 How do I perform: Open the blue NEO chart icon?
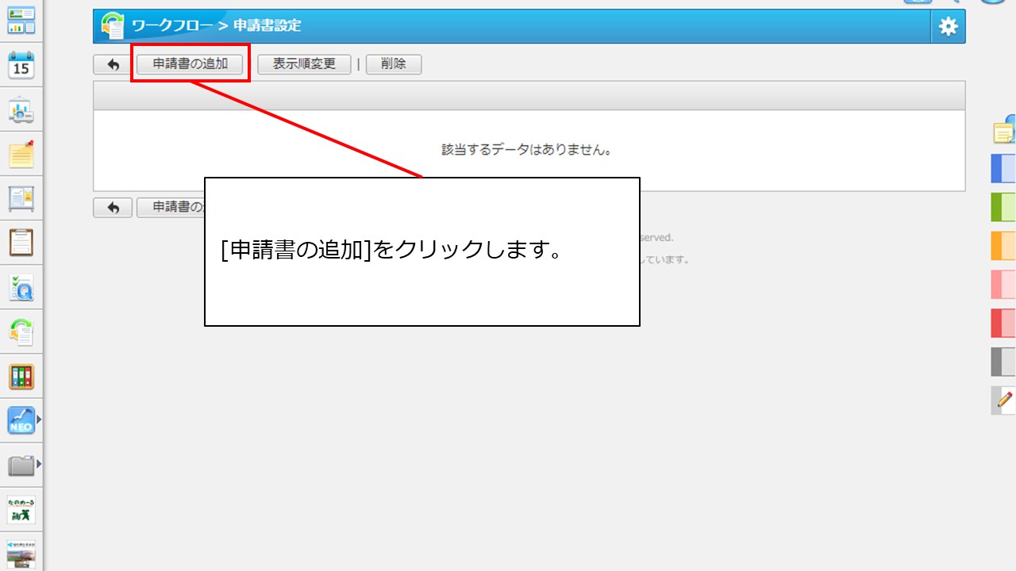(21, 420)
